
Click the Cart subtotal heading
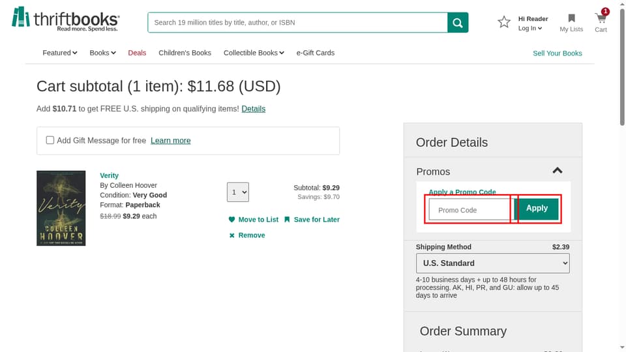(158, 86)
